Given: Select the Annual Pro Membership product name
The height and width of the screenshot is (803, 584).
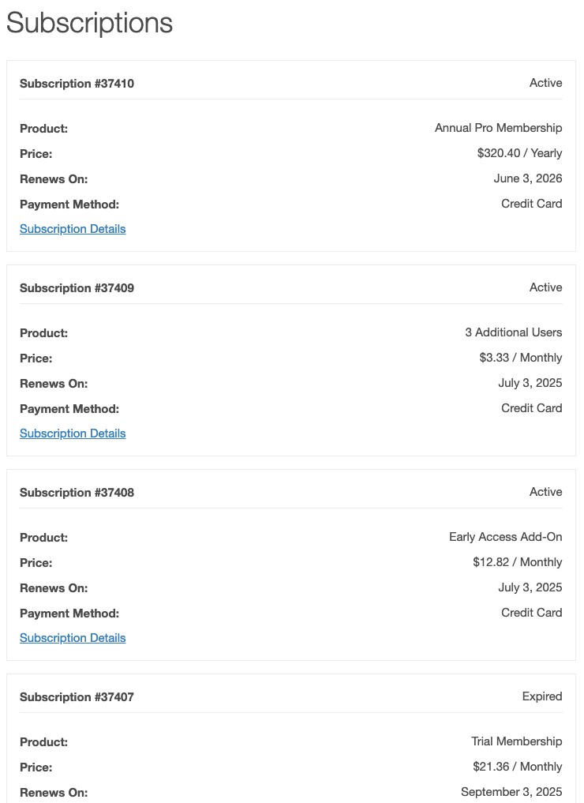Looking at the screenshot, I should click(498, 128).
